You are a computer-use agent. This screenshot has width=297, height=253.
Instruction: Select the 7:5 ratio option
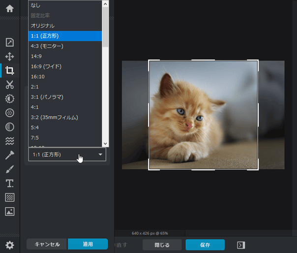coord(65,138)
